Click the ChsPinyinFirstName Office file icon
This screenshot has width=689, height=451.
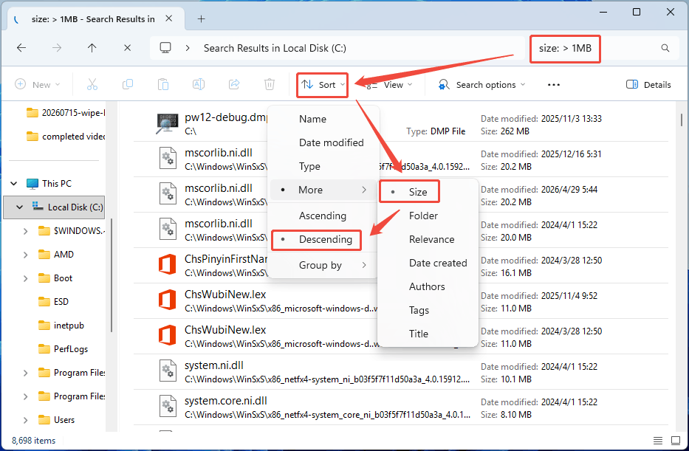(x=168, y=265)
